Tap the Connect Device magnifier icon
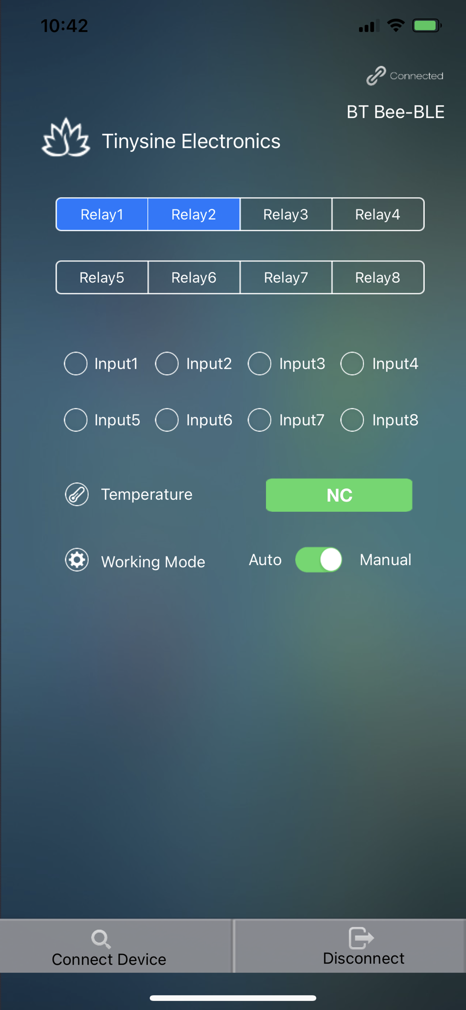Image resolution: width=466 pixels, height=1010 pixels. 101,939
